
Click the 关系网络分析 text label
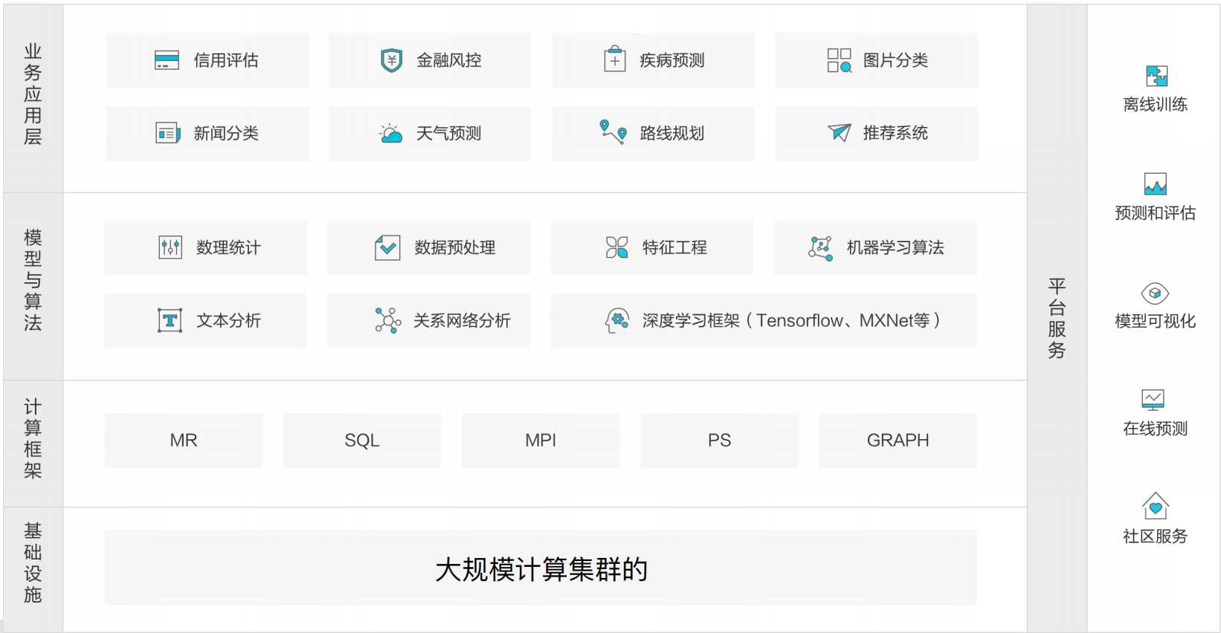point(462,320)
